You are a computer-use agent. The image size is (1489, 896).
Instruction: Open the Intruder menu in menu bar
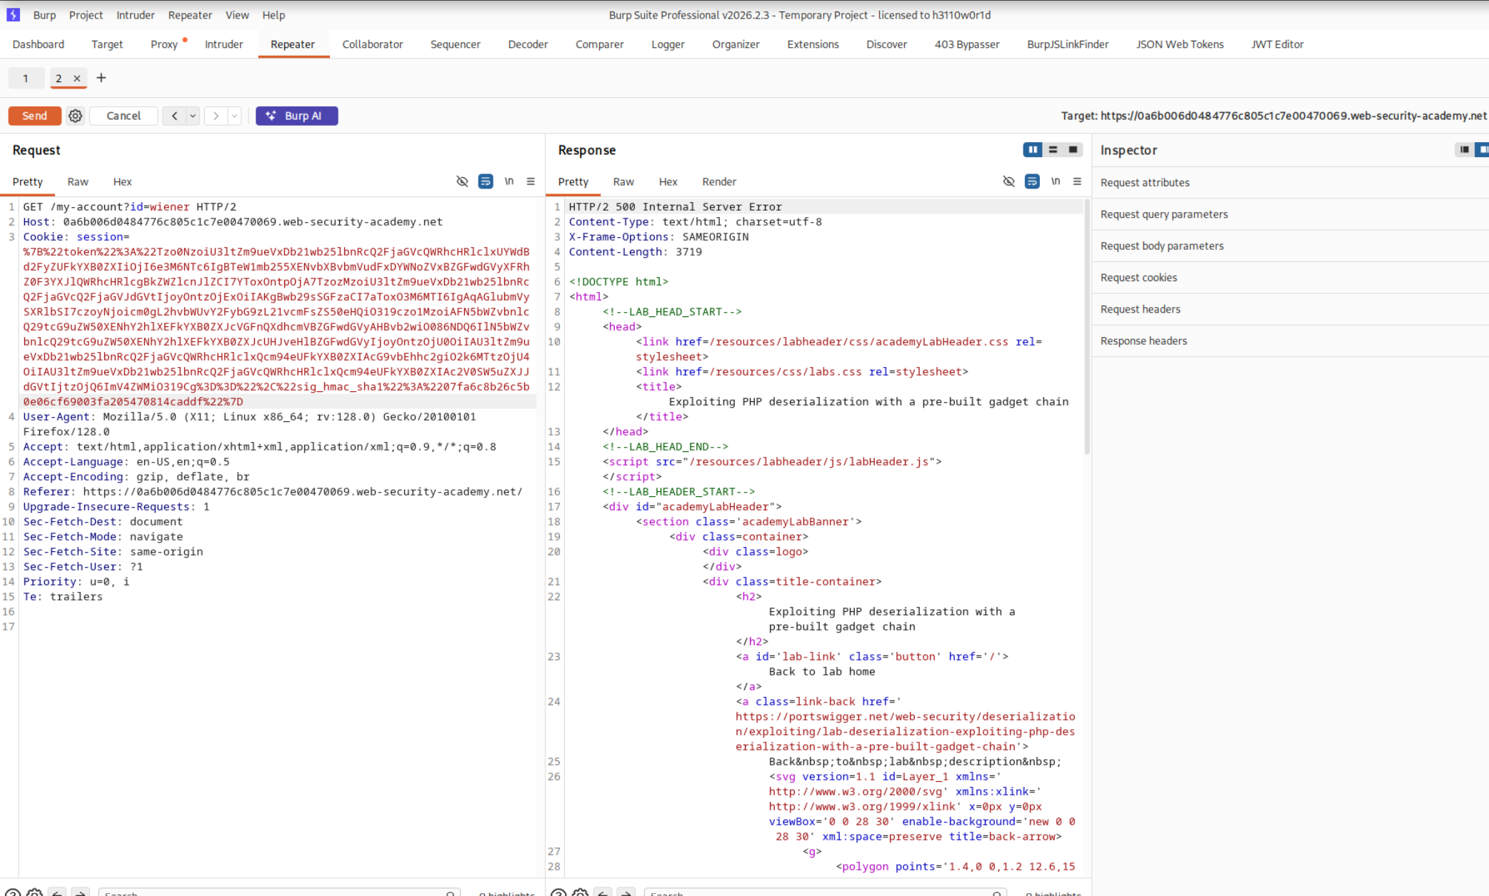coord(136,15)
